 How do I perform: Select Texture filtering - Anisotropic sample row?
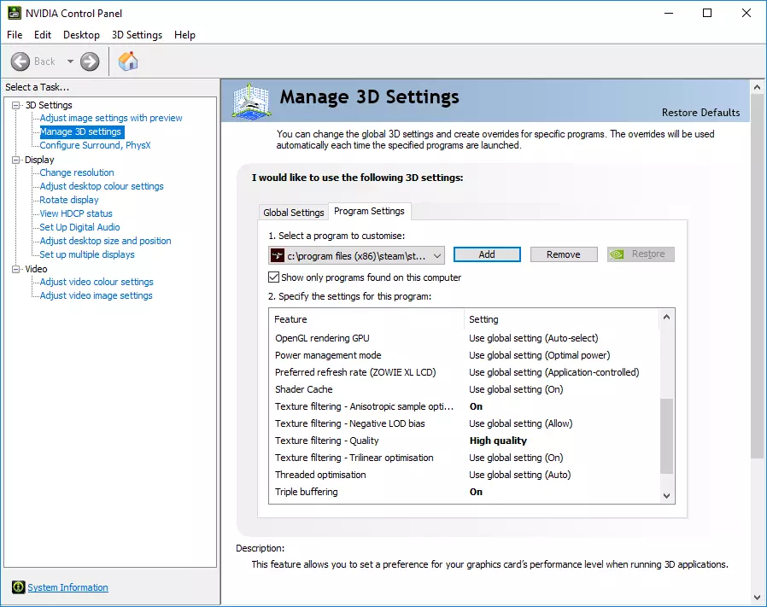click(464, 406)
